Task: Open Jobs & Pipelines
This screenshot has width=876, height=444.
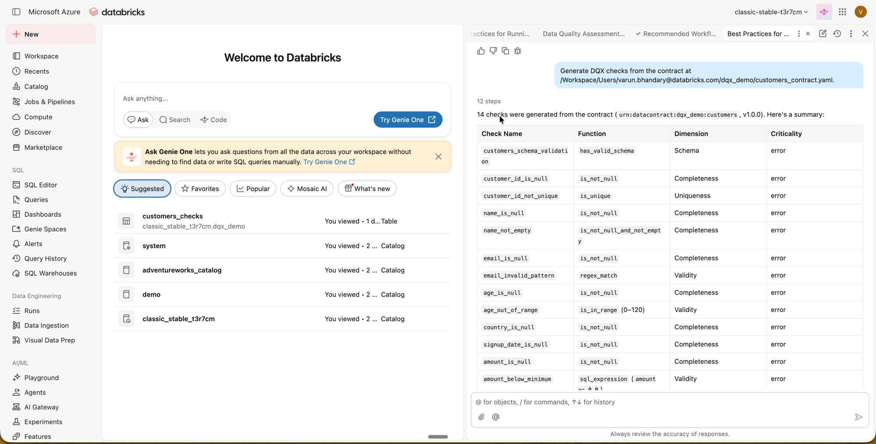Action: pyautogui.click(x=50, y=102)
